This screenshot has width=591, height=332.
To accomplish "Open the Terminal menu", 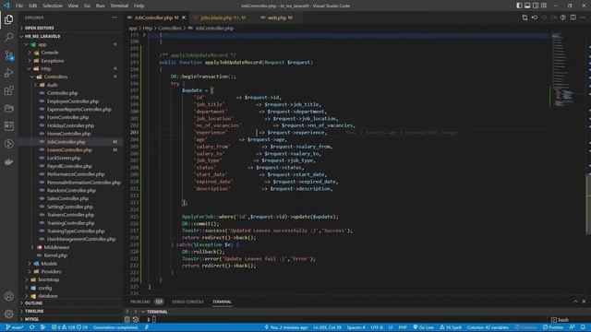I will tap(119, 6).
